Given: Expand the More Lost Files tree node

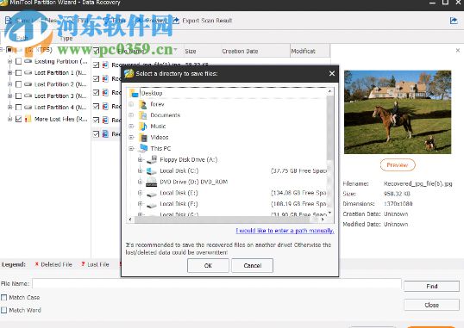Looking at the screenshot, I should point(9,119).
